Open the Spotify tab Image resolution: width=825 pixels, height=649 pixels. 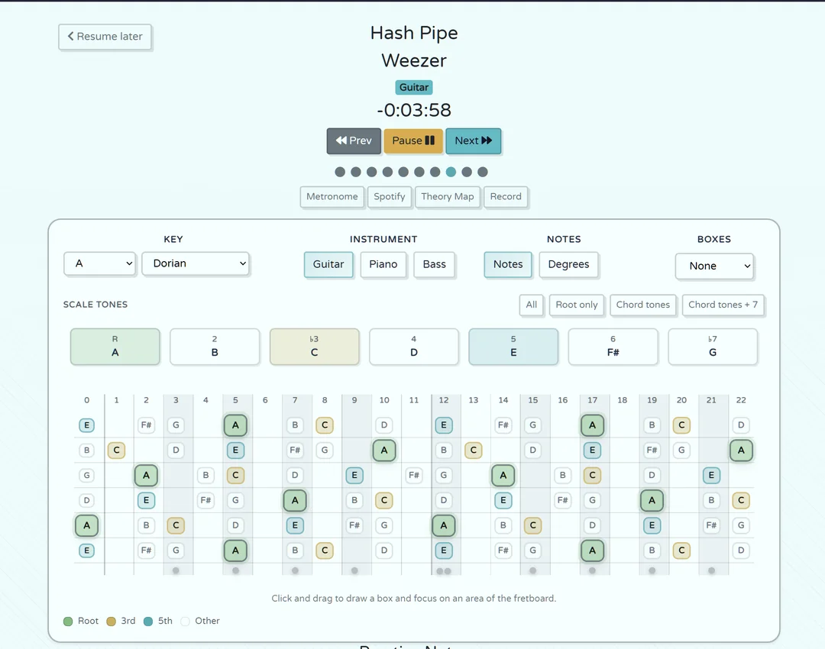pos(390,197)
